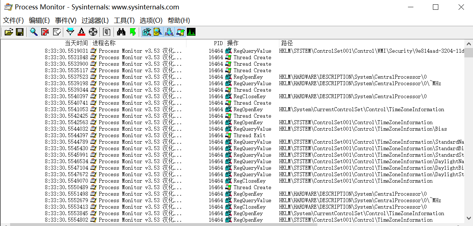Select CentralProcessor\0\~MHz path at 8:33:30.5552679
The height and width of the screenshot is (226, 473).
click(x=360, y=200)
